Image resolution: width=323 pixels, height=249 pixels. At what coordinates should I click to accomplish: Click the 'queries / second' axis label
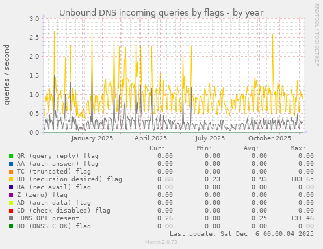coord(6,75)
